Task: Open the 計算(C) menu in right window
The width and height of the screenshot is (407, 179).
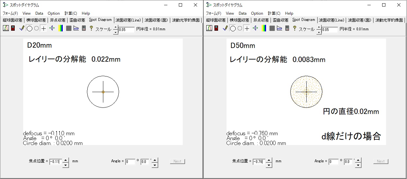Action: point(274,13)
